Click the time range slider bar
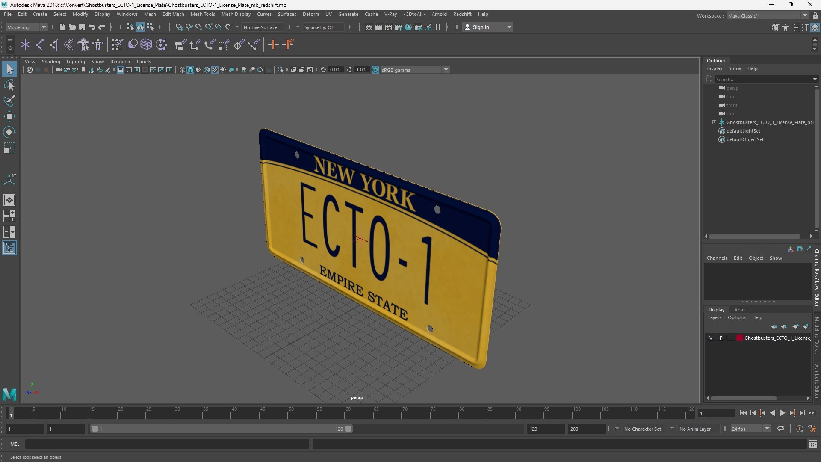821x462 pixels. pyautogui.click(x=221, y=429)
